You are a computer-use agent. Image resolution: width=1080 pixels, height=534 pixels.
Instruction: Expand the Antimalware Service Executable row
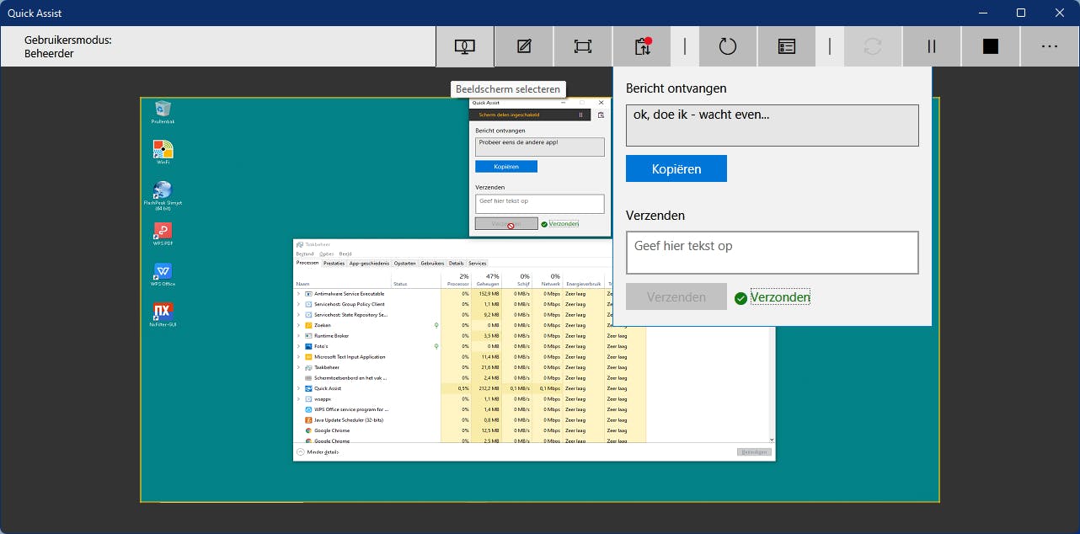pos(298,294)
